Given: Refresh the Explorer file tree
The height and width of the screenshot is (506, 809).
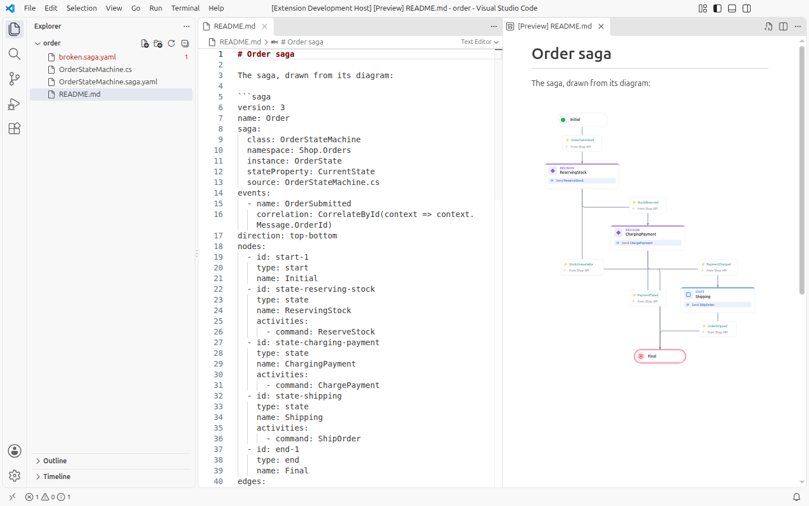Looking at the screenshot, I should click(171, 43).
